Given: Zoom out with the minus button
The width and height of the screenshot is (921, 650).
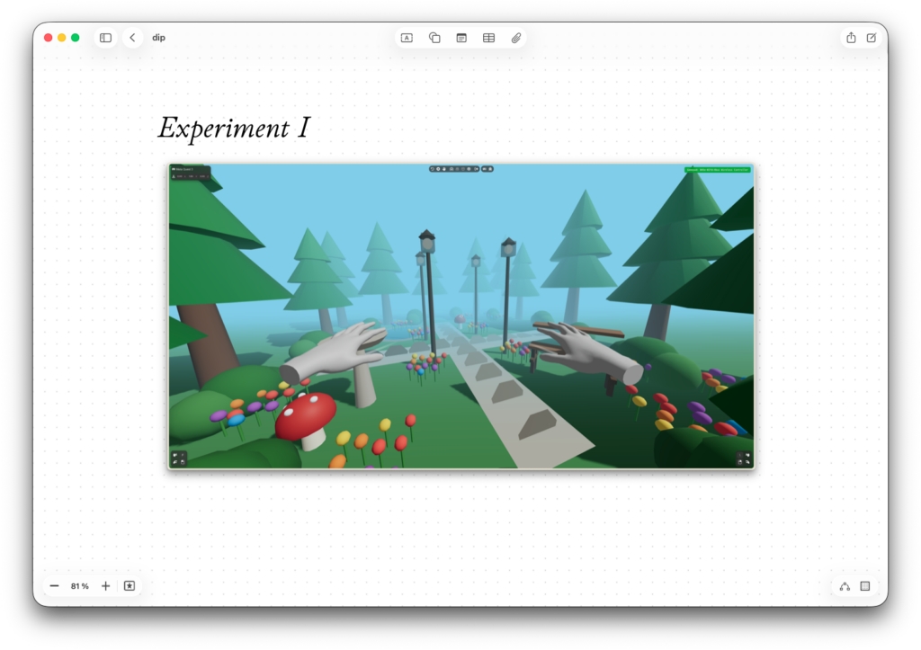Looking at the screenshot, I should (x=54, y=586).
